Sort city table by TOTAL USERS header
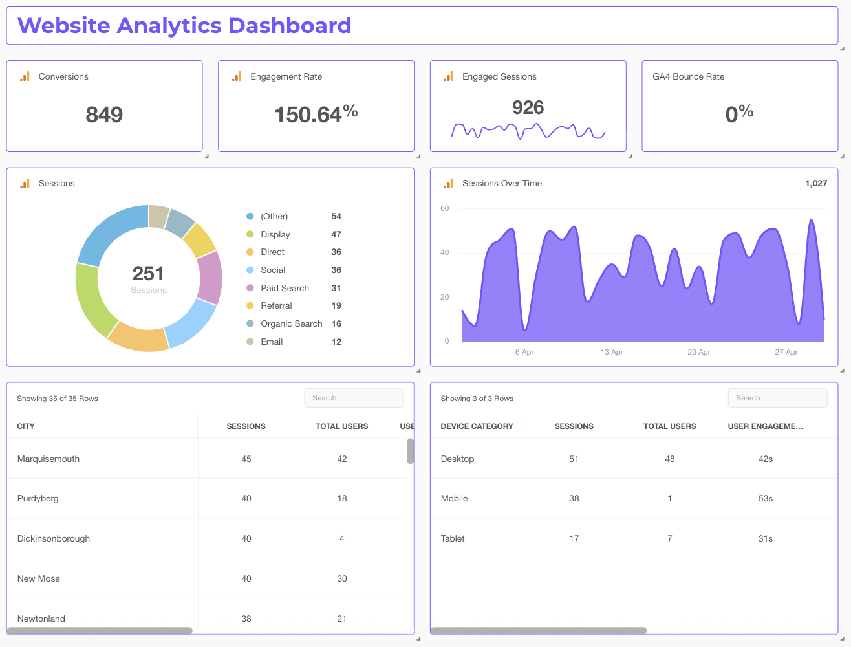The image size is (851, 647). (x=341, y=426)
